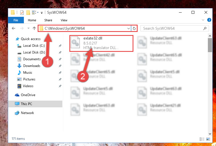Click the vertical scrollbar thumb
Screen dimensions: 216x146
pos(210,45)
